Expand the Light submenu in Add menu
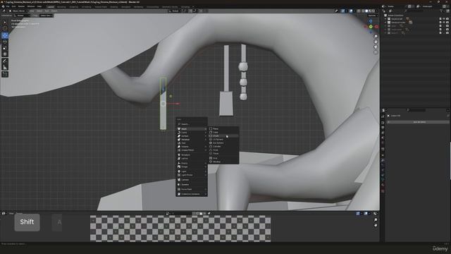This screenshot has height=254, width=451. coord(192,171)
